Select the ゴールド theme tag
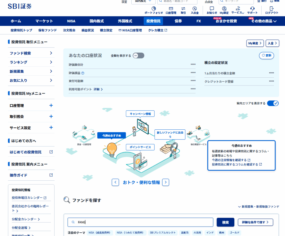The width and height of the screenshot is (285, 236). coord(234,233)
